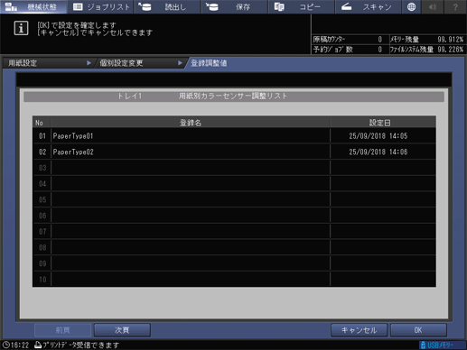Select empty row 09 in the list

[x=234, y=263]
